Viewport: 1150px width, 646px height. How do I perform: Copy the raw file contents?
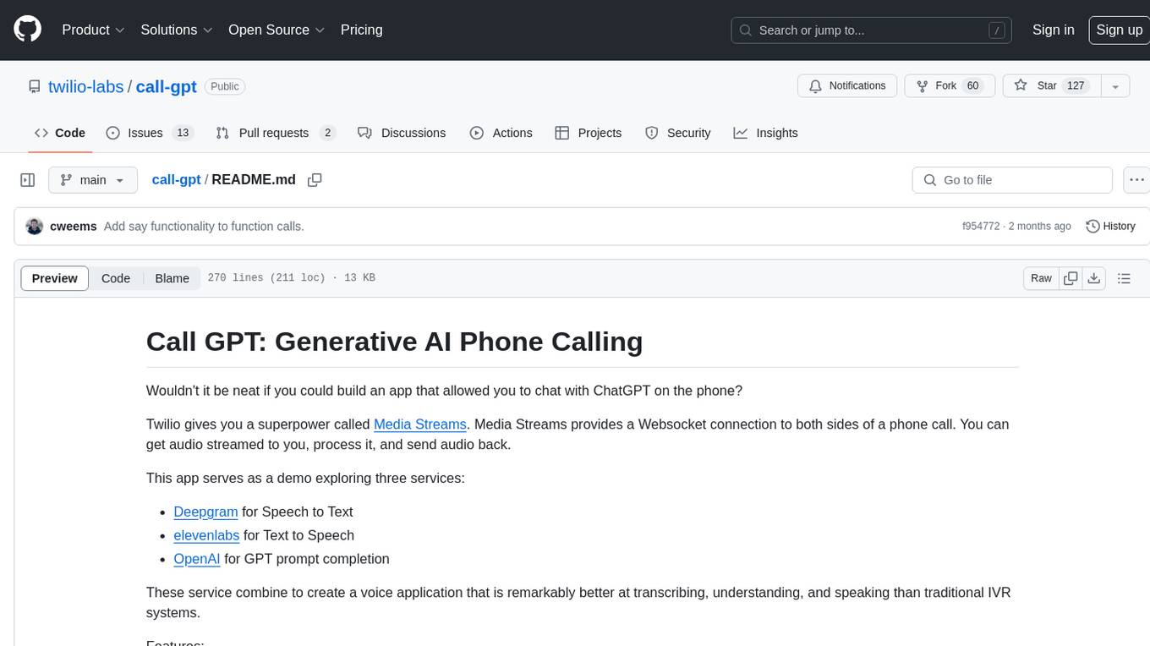pos(1071,278)
